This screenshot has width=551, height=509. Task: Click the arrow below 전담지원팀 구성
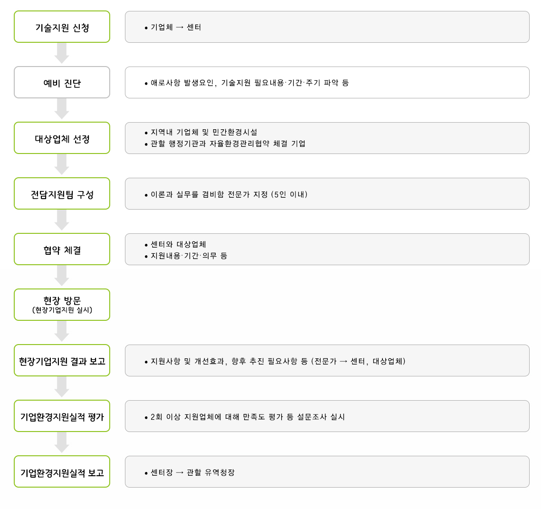point(62,220)
